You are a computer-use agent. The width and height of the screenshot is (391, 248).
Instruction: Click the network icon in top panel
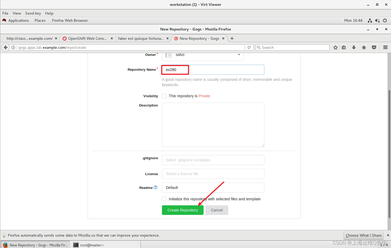coord(370,20)
